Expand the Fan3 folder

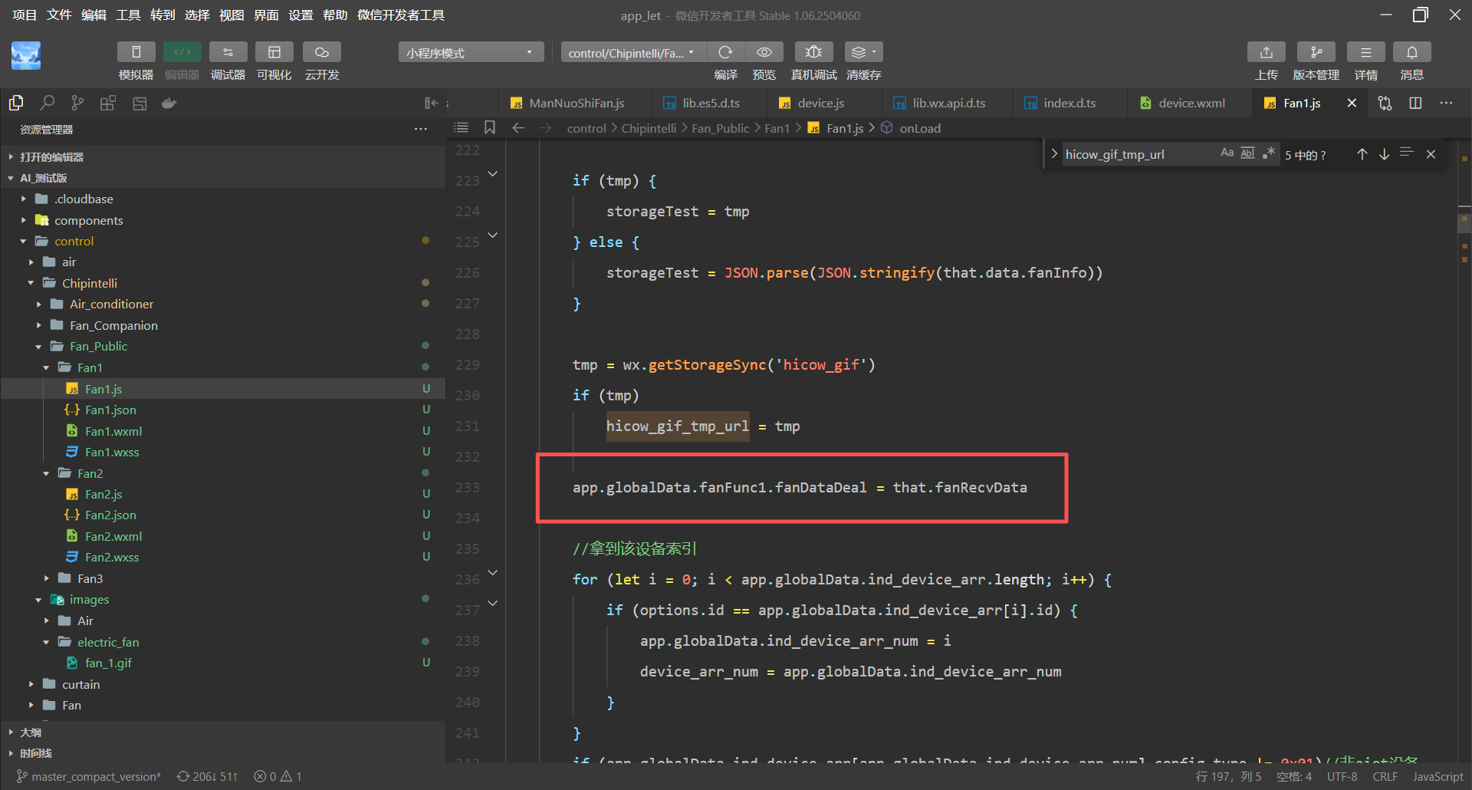point(90,578)
